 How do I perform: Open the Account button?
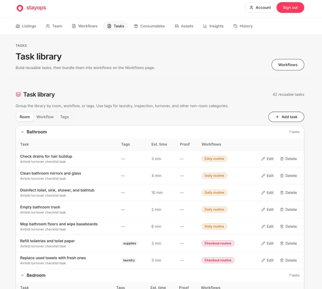[260, 8]
